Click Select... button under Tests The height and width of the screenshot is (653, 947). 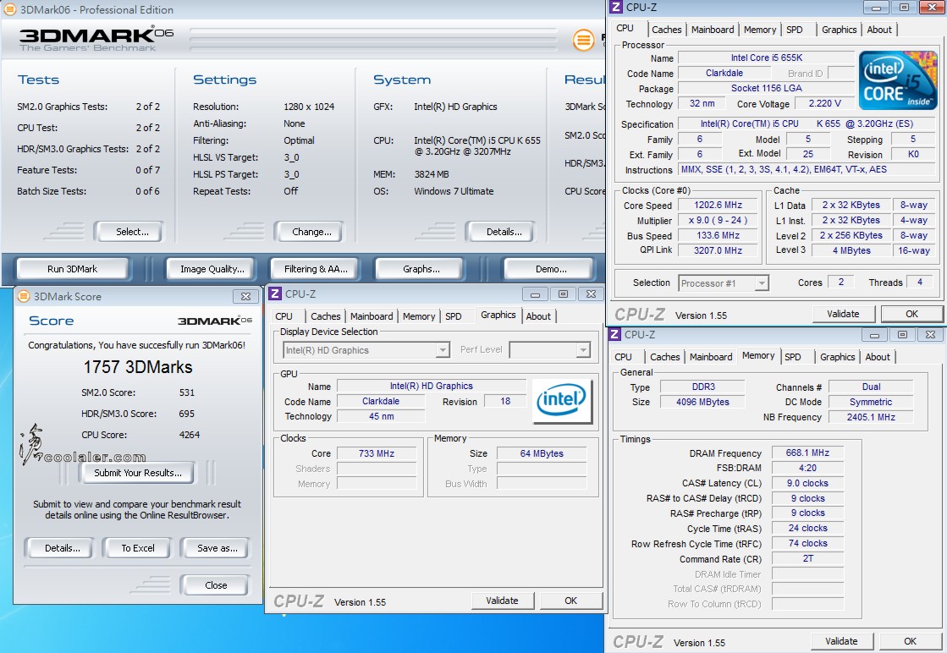(129, 232)
